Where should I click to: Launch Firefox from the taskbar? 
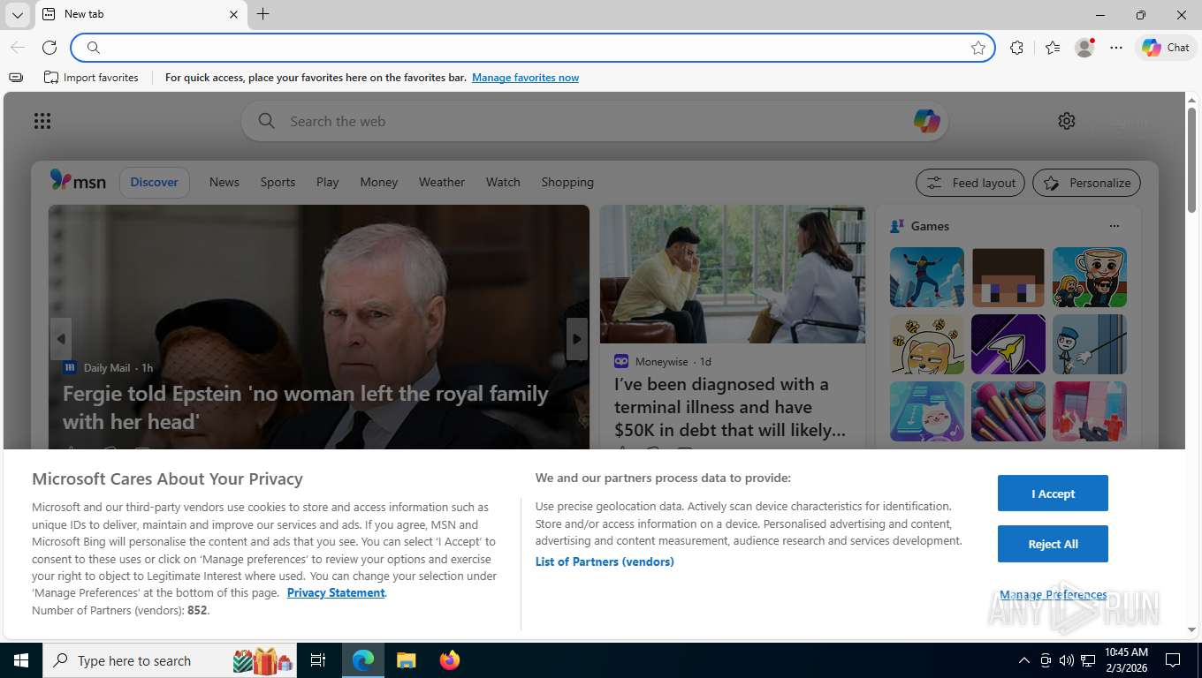(x=450, y=660)
